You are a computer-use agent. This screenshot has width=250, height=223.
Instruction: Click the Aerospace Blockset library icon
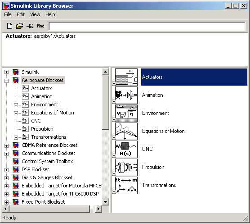16,80
